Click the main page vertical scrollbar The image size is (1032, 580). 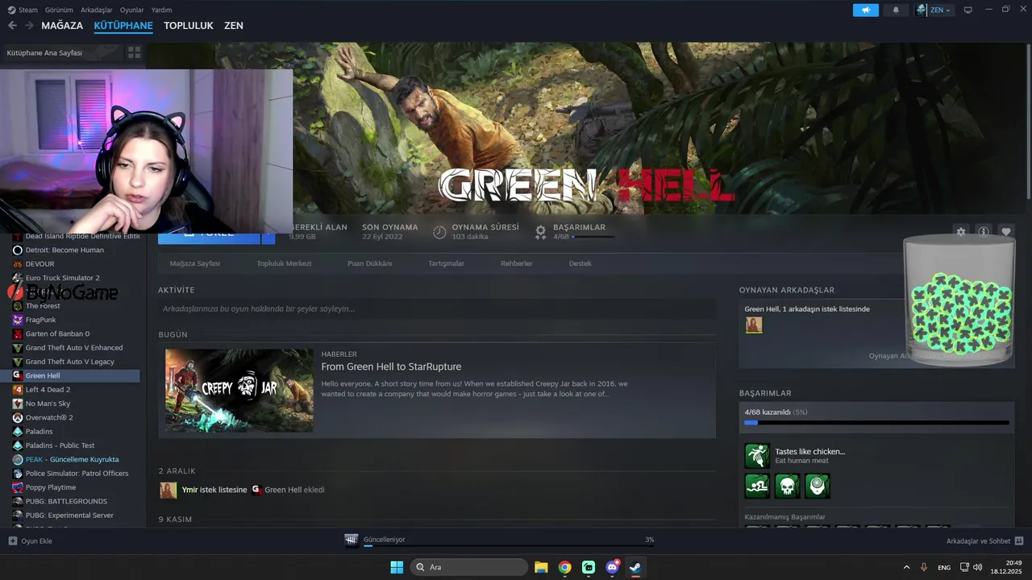tap(1028, 122)
